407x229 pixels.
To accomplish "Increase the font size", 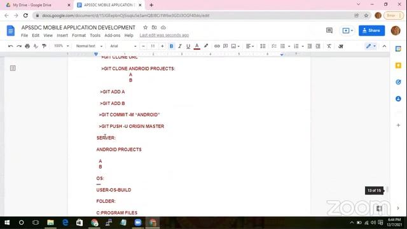I will tap(162, 46).
